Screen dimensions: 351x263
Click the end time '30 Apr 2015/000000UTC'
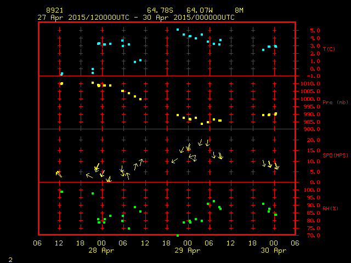click(189, 18)
